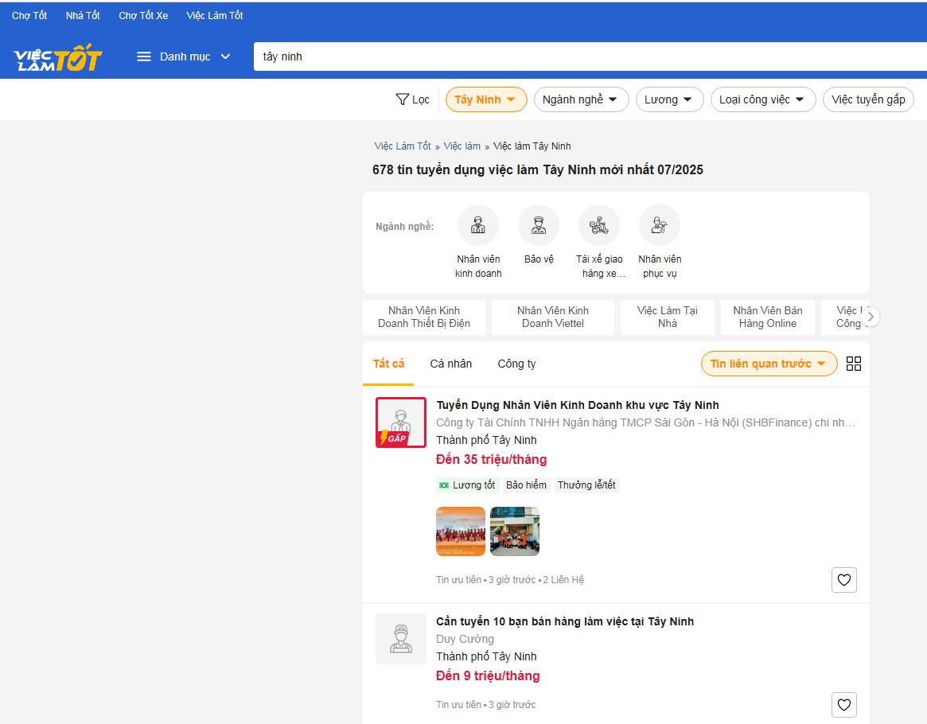This screenshot has width=927, height=724.
Task: Click the Bảo hiểm benefit tag
Action: pos(526,485)
